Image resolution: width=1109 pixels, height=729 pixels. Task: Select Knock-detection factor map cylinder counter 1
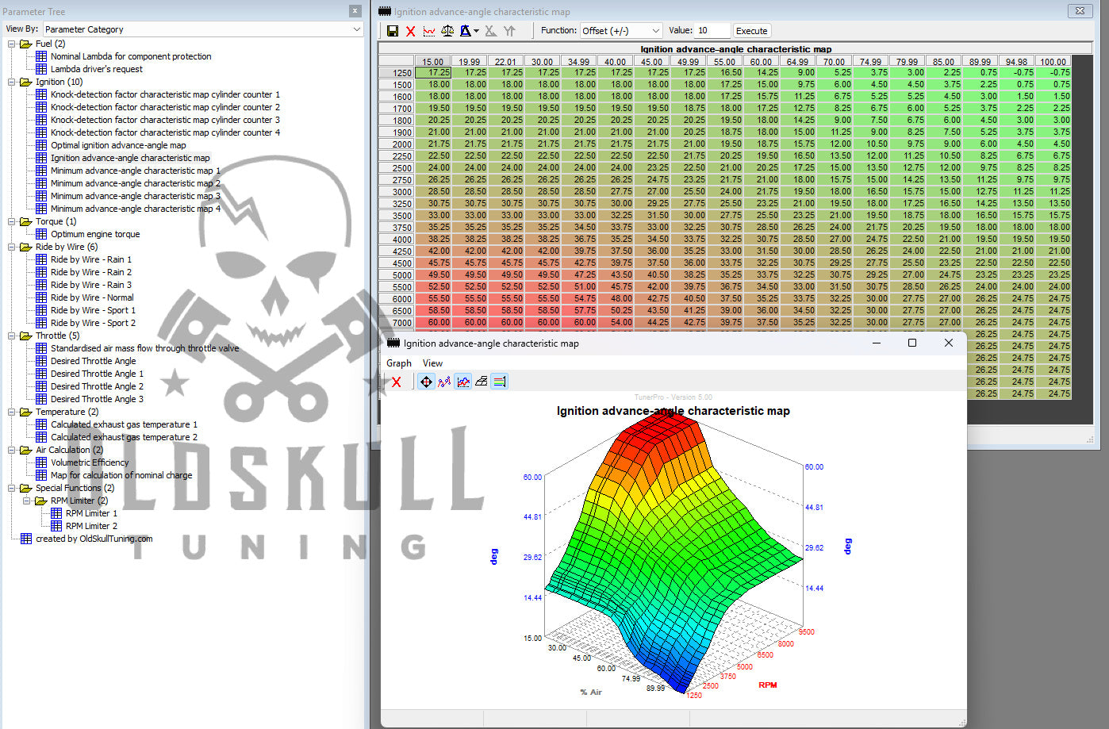[x=165, y=94]
